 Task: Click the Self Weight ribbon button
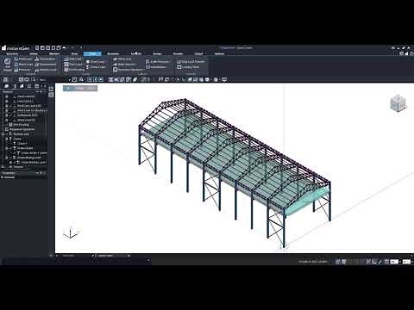pos(8,65)
